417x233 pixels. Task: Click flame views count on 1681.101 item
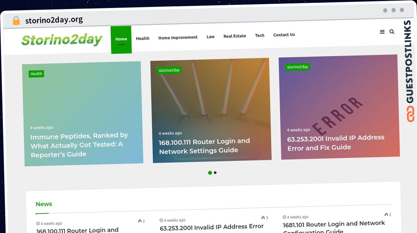pyautogui.click(x=388, y=215)
